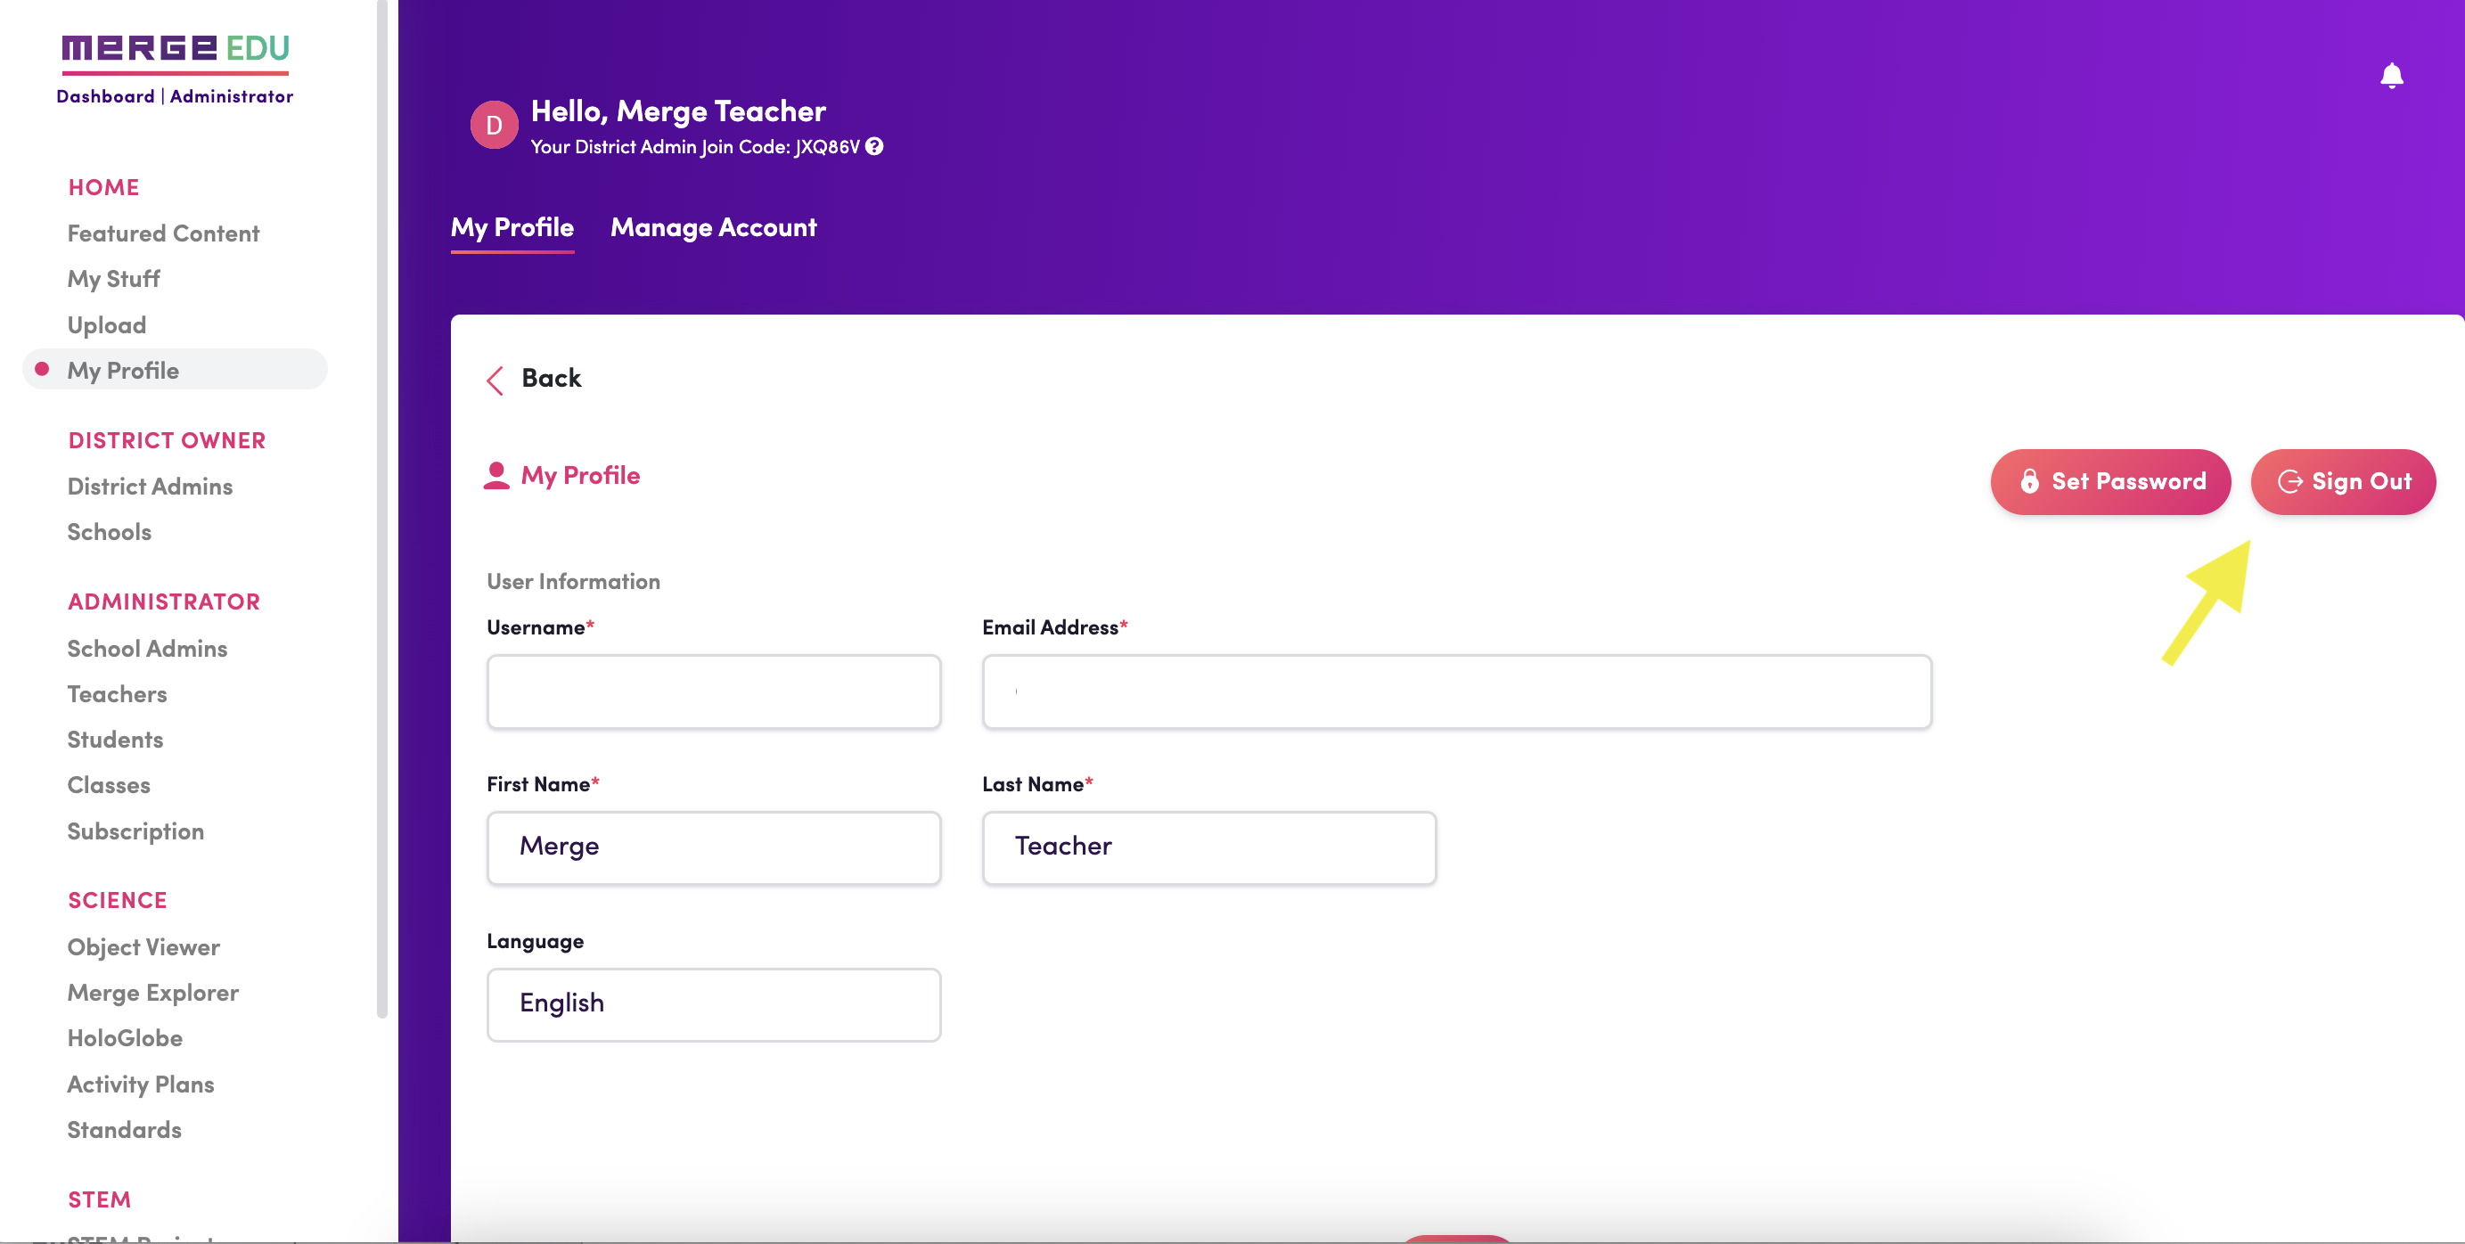Open the Language dropdown showing English
This screenshot has height=1244, width=2465.
714,1003
